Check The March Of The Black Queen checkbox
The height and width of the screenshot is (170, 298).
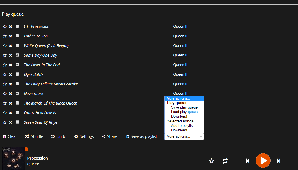17,103
